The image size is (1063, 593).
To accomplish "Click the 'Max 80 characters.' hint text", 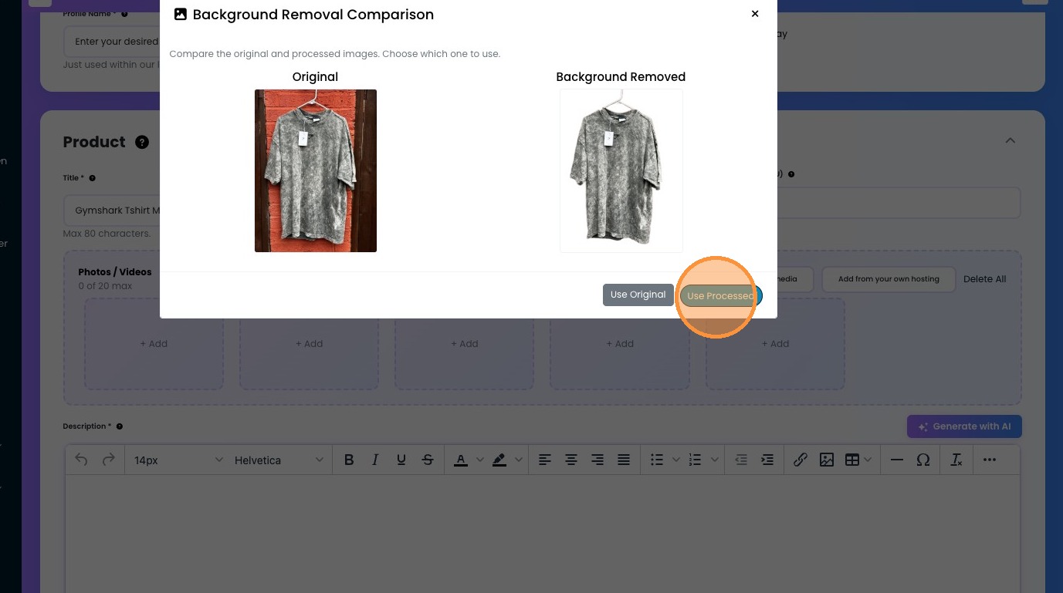I will click(107, 234).
